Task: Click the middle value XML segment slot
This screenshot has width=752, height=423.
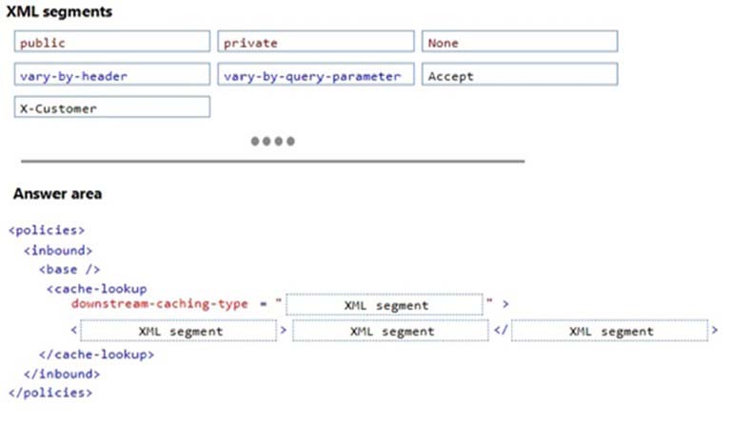Action: coord(390,331)
